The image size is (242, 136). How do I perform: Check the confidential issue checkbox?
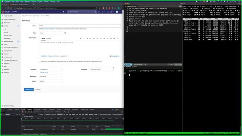coord(40,62)
